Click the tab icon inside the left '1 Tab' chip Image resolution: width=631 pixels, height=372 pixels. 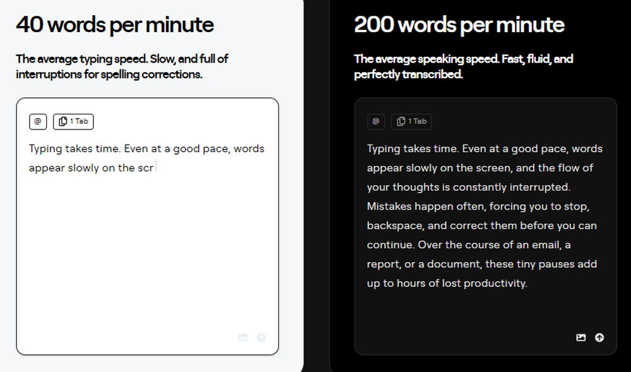click(63, 121)
